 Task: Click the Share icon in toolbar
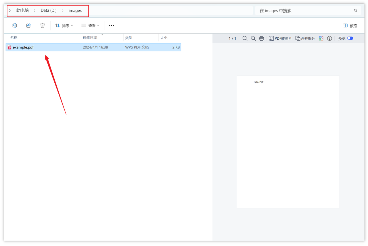click(28, 26)
